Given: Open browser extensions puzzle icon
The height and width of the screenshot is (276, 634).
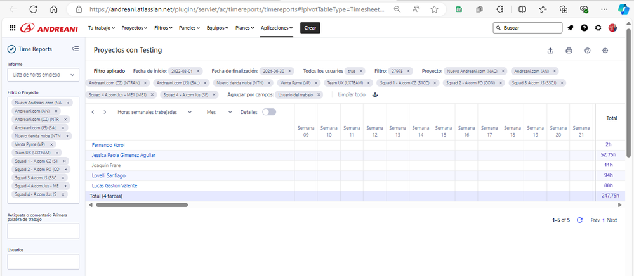Looking at the screenshot, I should click(x=500, y=9).
